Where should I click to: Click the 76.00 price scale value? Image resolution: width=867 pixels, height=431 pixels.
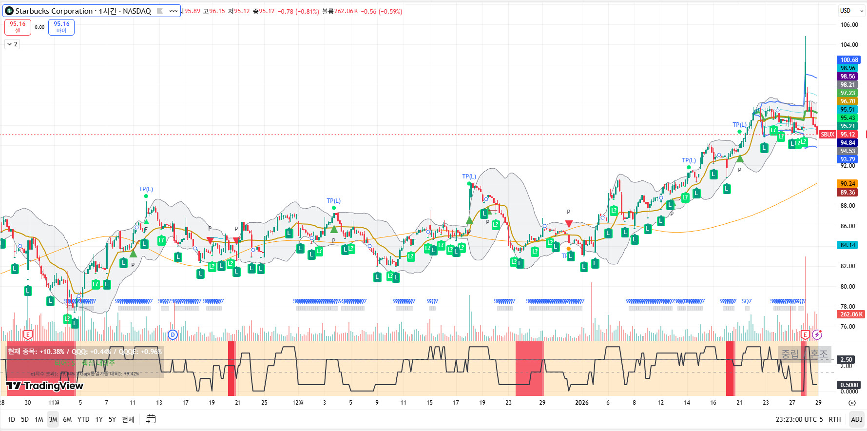click(848, 327)
